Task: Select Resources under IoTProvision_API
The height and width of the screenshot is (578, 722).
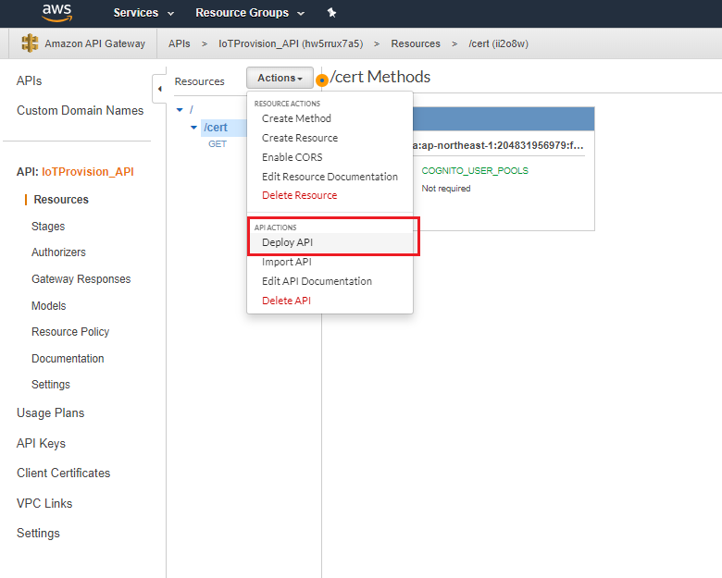Action: point(61,199)
